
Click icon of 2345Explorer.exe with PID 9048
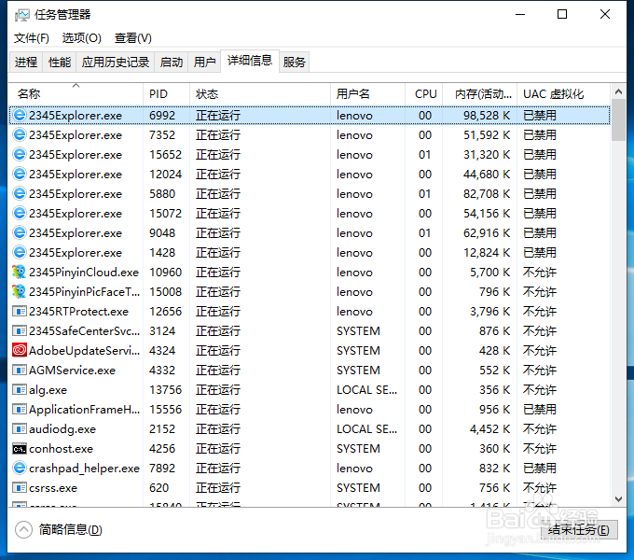[20, 233]
